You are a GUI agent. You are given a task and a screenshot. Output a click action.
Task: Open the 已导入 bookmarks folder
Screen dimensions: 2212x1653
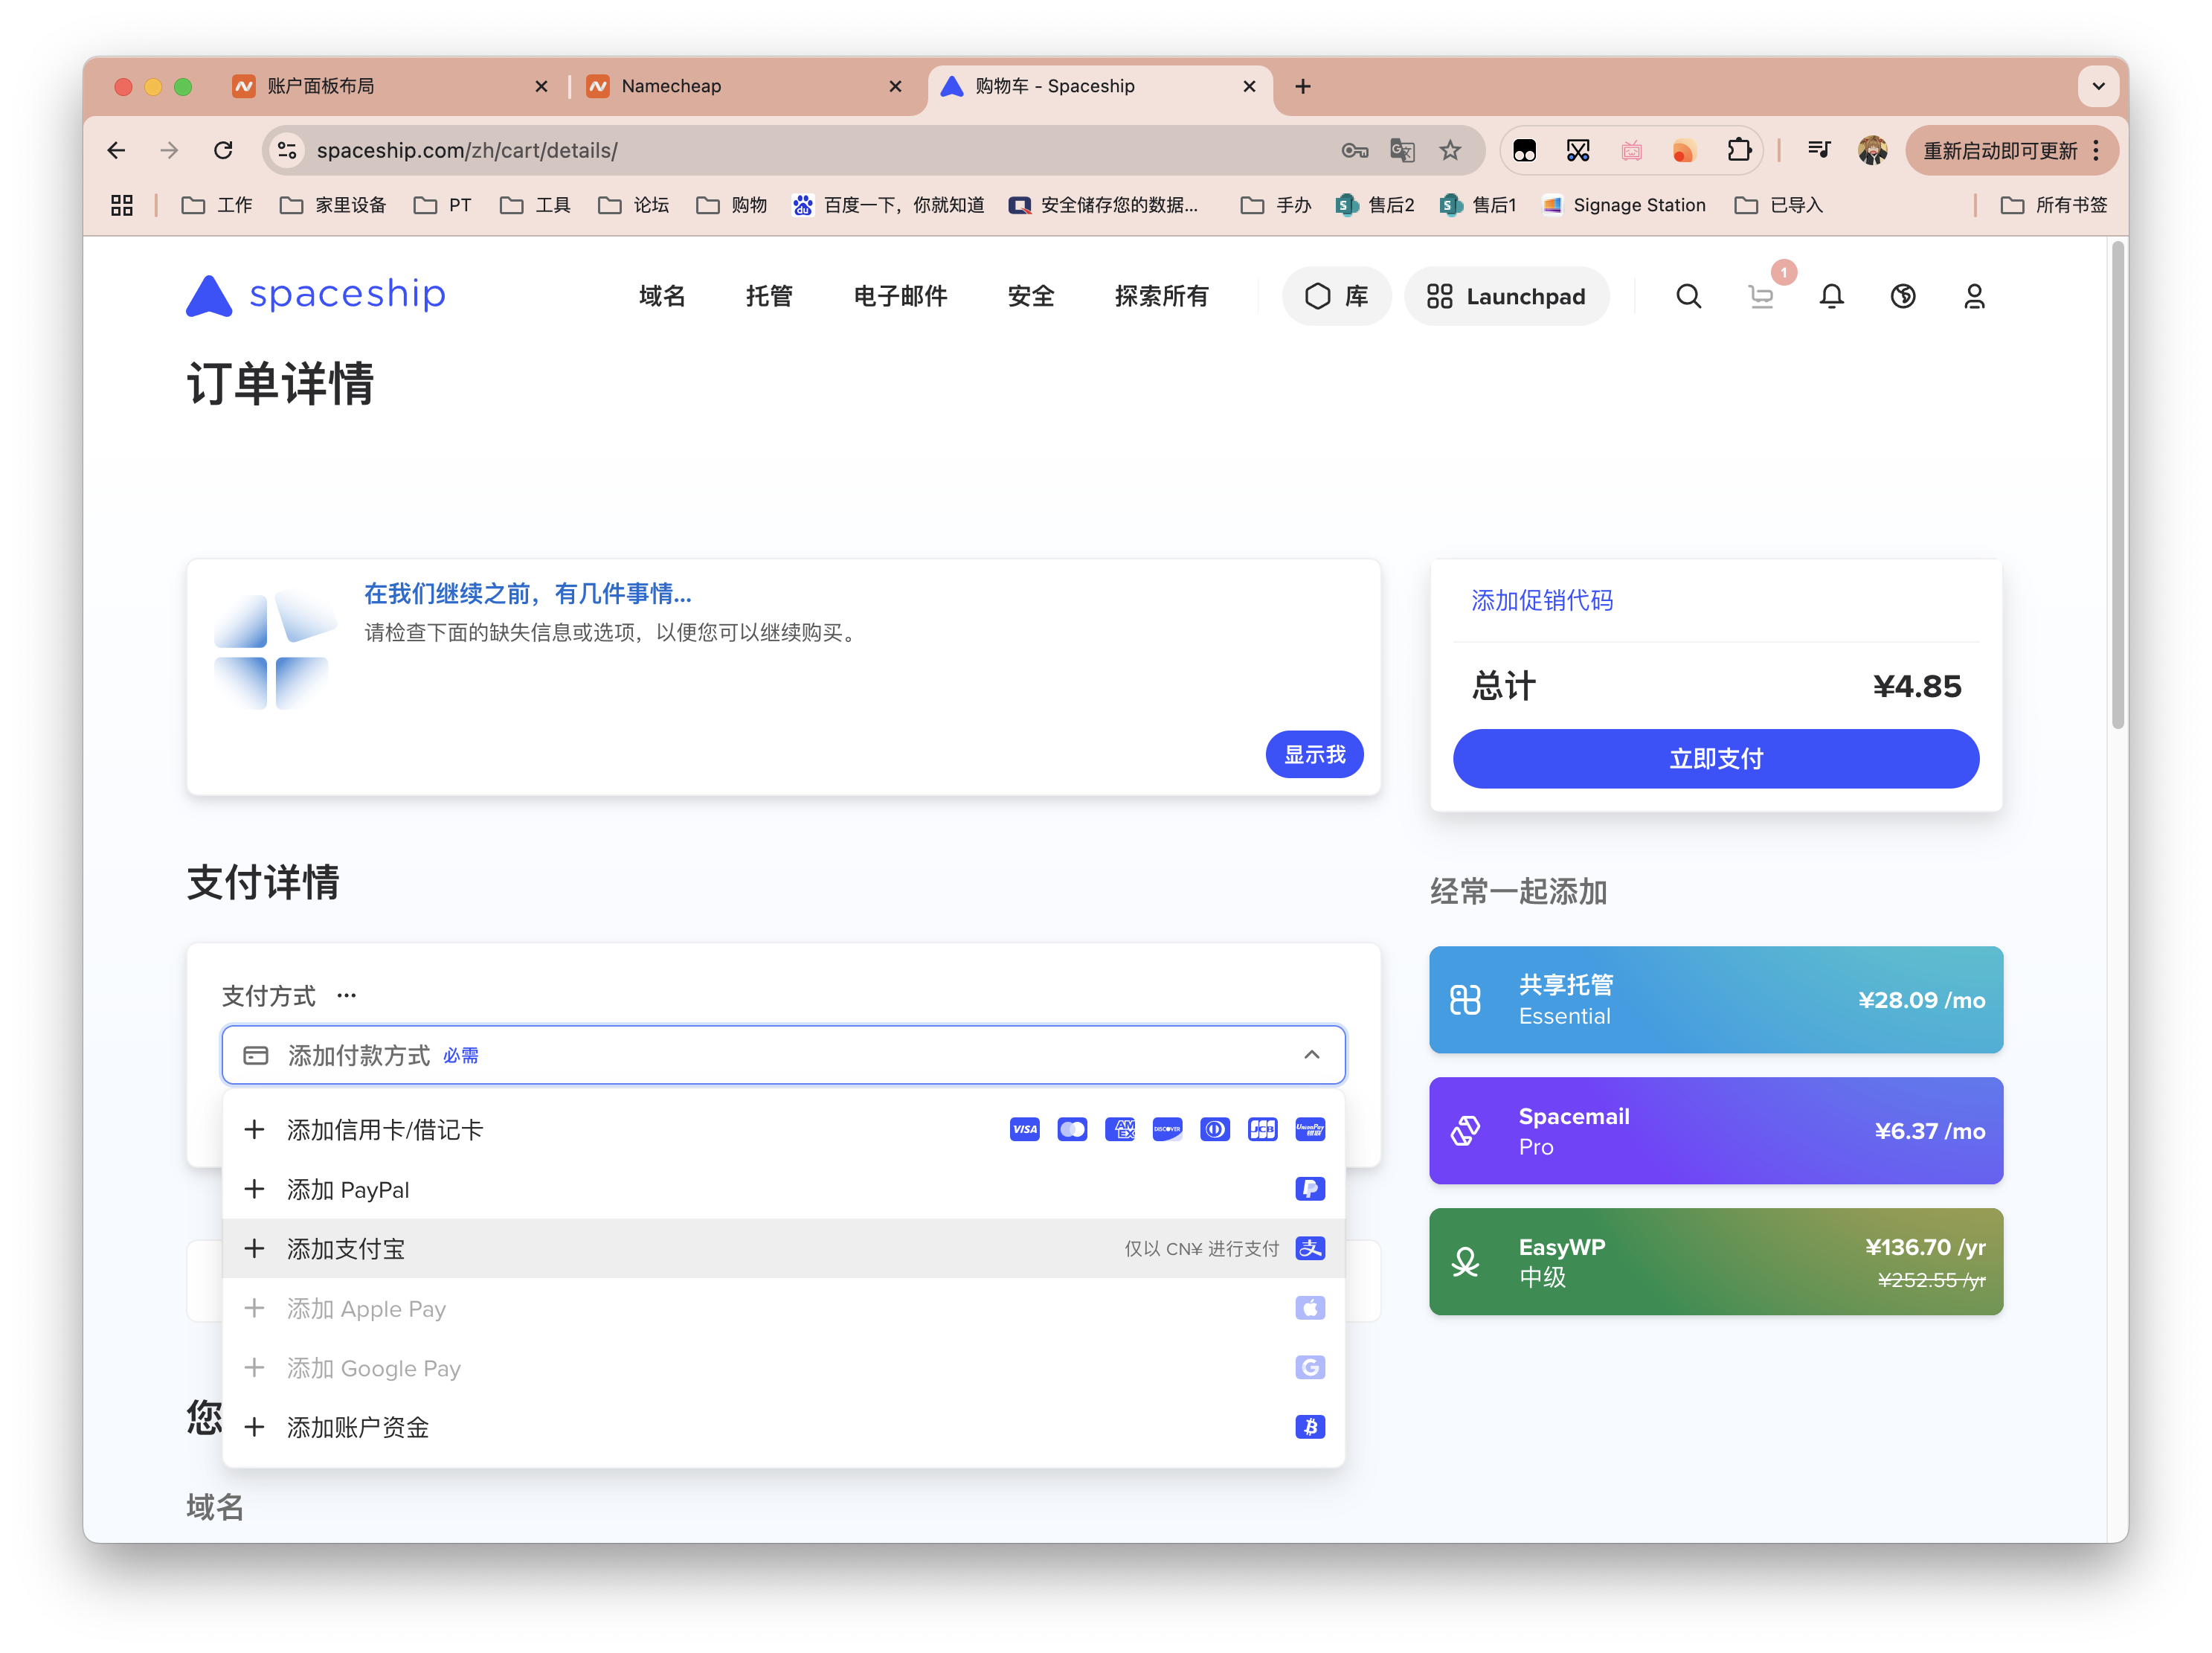point(1778,205)
